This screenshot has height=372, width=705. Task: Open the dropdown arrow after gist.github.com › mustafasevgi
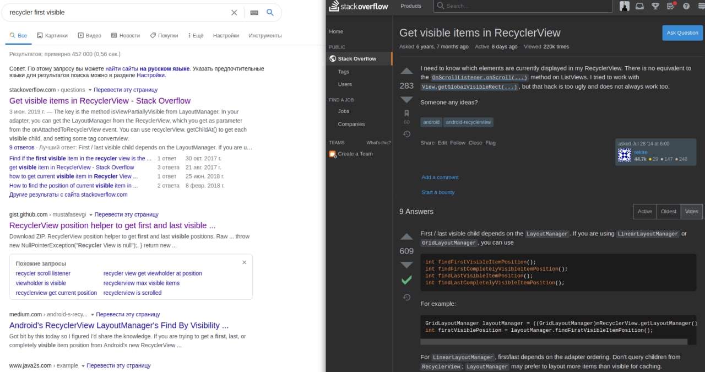[91, 214]
